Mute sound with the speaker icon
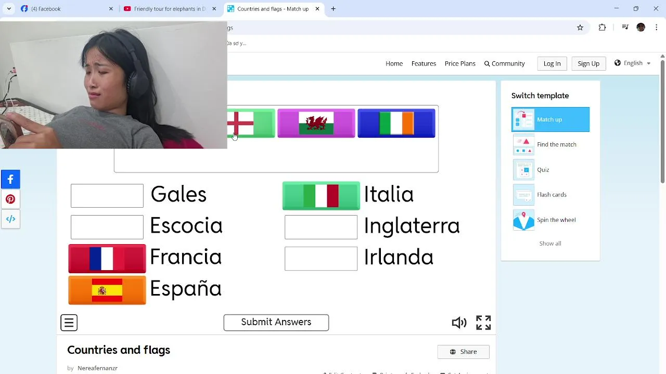The width and height of the screenshot is (666, 374). (x=459, y=323)
